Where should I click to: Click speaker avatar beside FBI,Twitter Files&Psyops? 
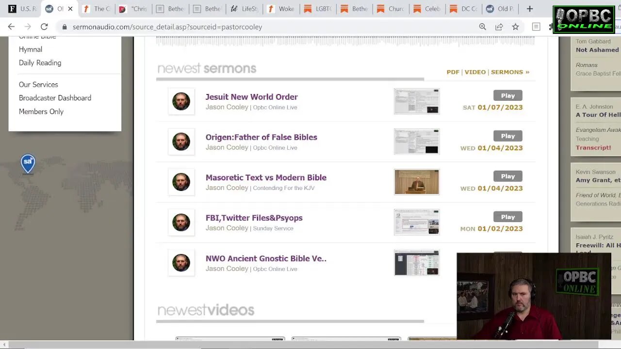point(181,222)
